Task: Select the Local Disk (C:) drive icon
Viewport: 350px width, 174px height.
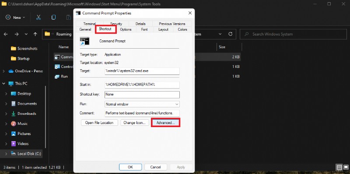Action: coord(14,154)
